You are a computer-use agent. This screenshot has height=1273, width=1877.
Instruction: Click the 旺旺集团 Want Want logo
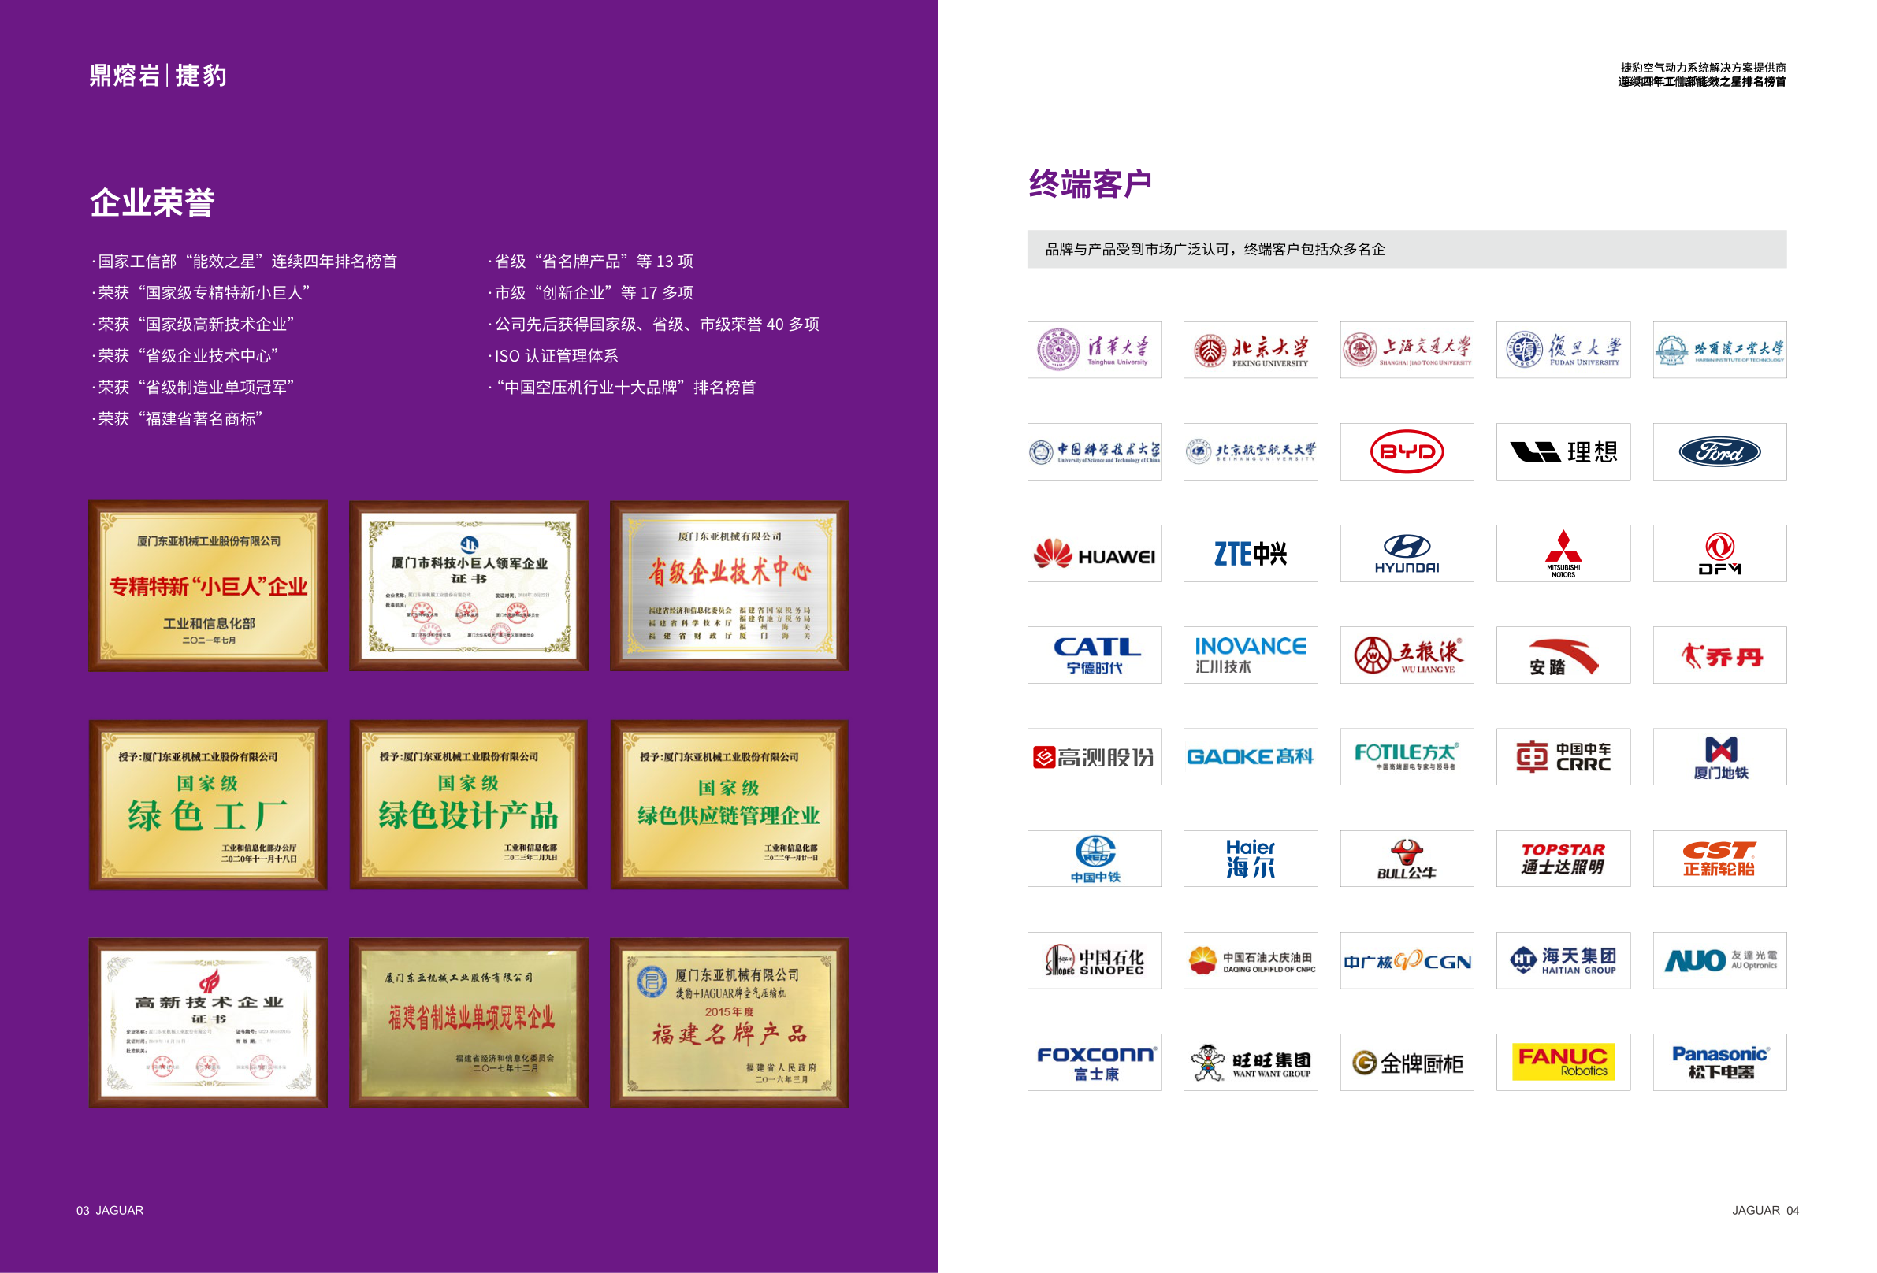pyautogui.click(x=1251, y=1062)
